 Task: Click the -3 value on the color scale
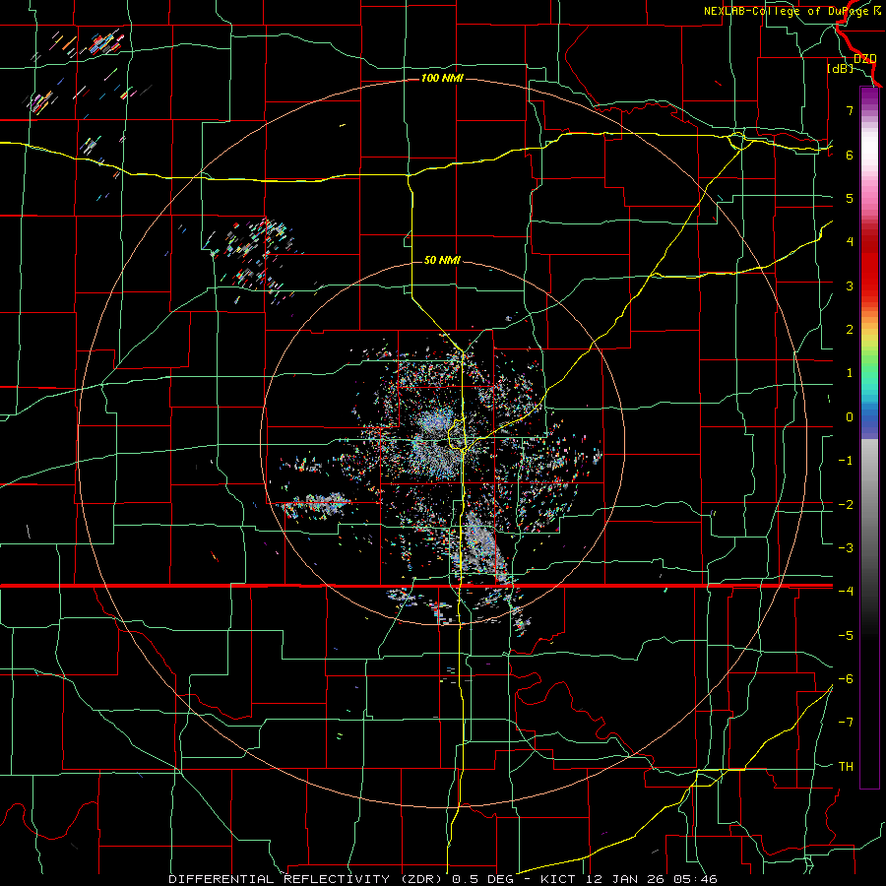pyautogui.click(x=846, y=547)
